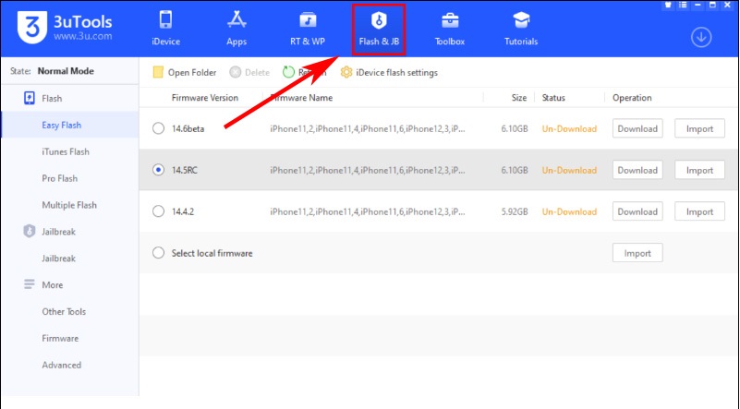Image resolution: width=740 pixels, height=409 pixels.
Task: Click the Delete toolbar button
Action: tap(249, 72)
